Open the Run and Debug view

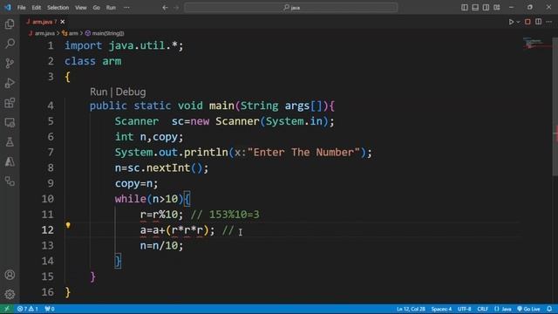pos(10,83)
